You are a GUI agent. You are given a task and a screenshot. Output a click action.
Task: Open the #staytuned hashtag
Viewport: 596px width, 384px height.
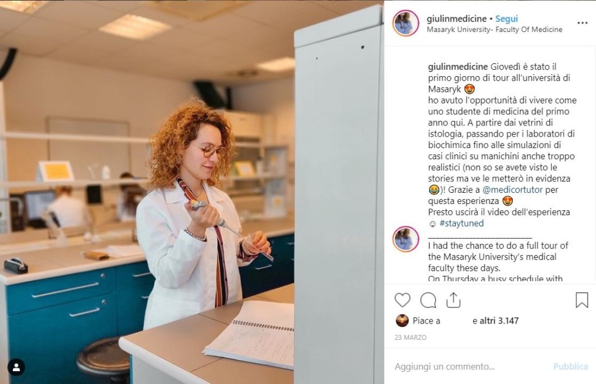click(462, 223)
